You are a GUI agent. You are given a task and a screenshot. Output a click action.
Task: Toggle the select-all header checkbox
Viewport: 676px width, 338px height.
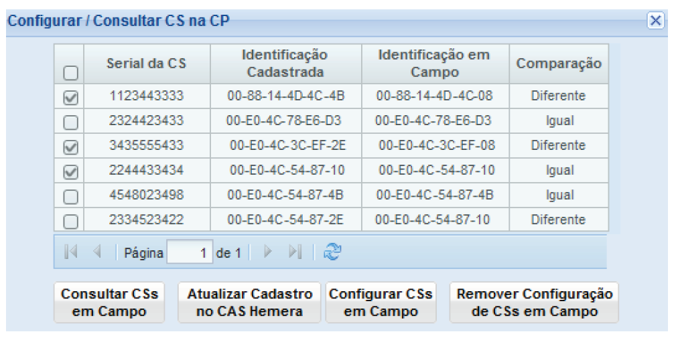coord(70,72)
